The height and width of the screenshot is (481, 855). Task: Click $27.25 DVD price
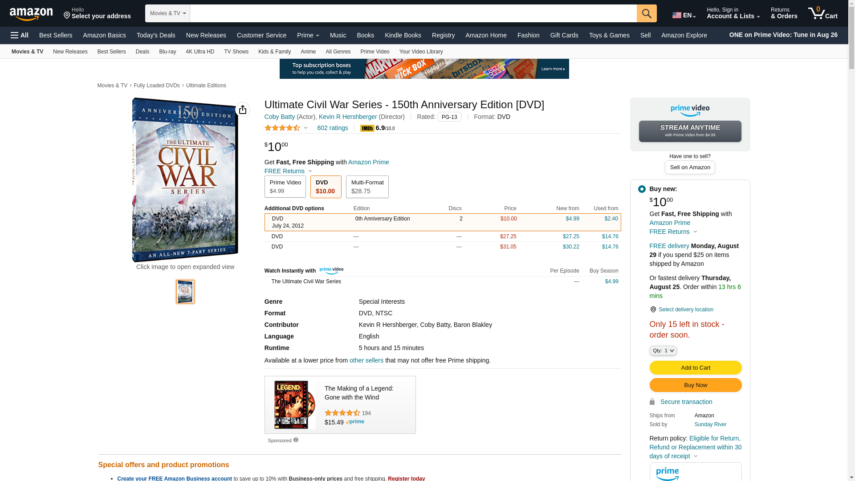[508, 236]
